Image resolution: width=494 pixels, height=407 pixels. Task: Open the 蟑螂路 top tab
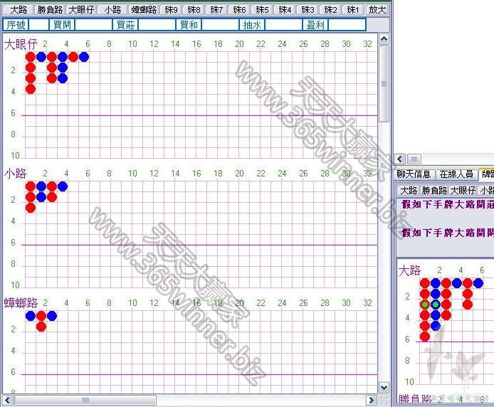point(144,10)
